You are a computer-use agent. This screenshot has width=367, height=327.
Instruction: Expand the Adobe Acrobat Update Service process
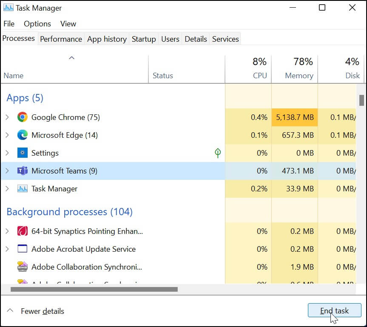(7, 249)
